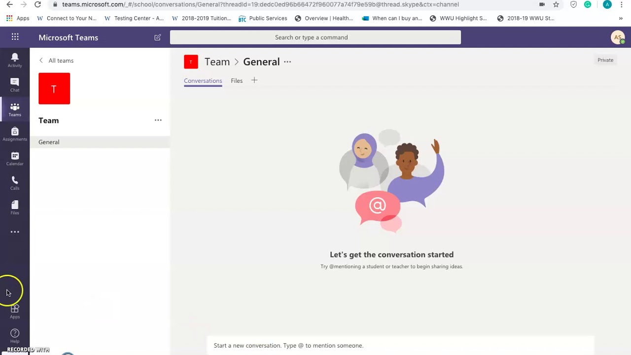The width and height of the screenshot is (631, 355).
Task: Open the Assignments backpack icon
Action: [x=15, y=134]
